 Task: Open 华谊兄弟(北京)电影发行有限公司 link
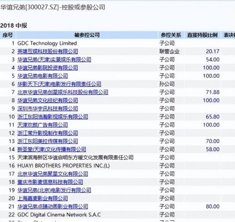pyautogui.click(x=54, y=190)
